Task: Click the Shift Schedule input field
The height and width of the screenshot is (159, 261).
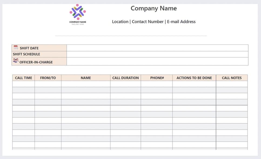Action: 157,54
